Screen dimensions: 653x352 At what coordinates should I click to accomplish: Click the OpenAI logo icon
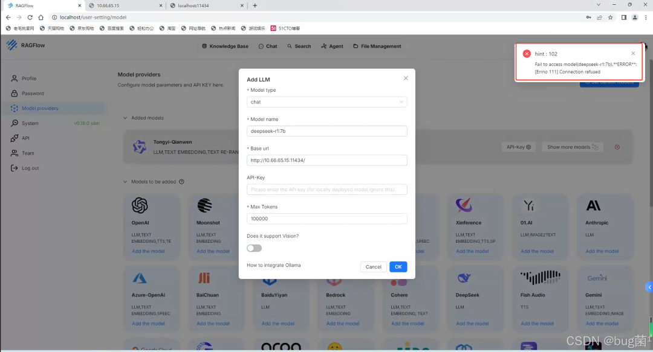(x=140, y=205)
